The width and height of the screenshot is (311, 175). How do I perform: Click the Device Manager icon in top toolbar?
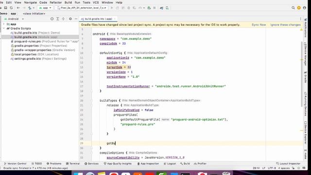pos(167,8)
